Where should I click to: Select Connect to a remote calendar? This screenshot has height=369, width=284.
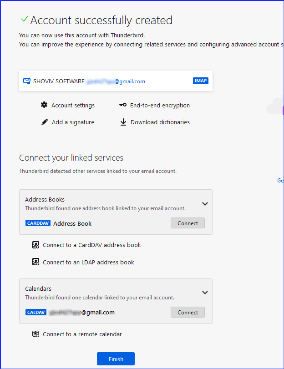click(x=82, y=334)
